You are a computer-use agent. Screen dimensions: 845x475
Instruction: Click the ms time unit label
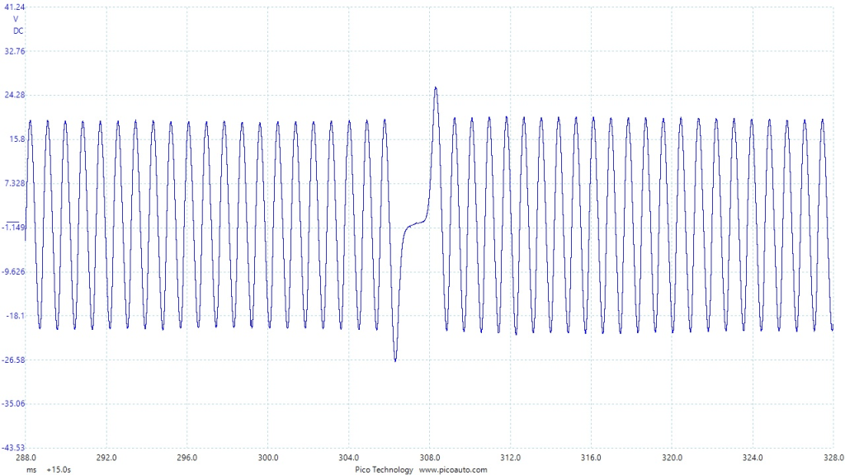pos(31,469)
